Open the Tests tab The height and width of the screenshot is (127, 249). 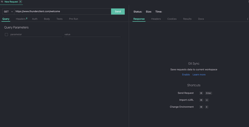[59, 19]
